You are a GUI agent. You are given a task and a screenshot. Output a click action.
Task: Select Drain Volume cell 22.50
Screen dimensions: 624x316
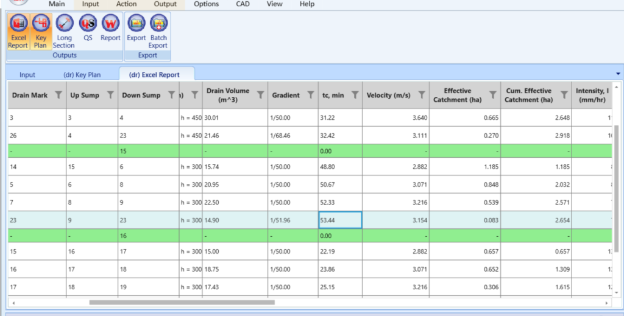(x=235, y=202)
